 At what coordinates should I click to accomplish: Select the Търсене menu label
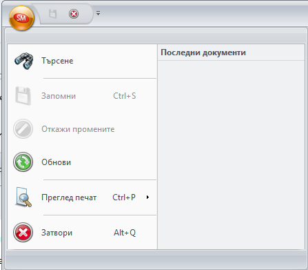coord(57,61)
